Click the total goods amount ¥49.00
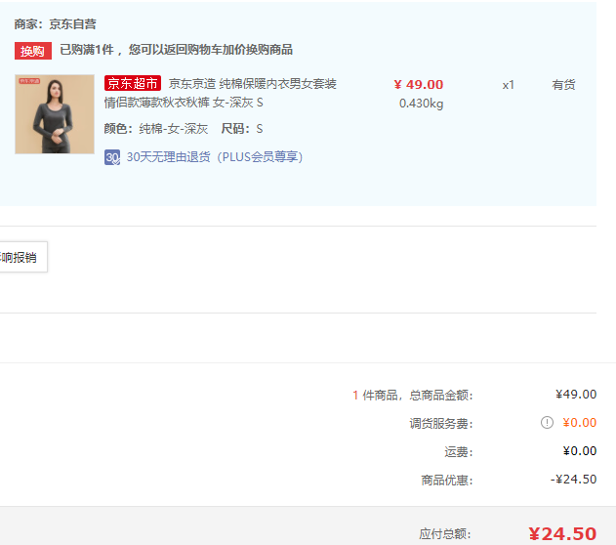The image size is (616, 545). coord(576,395)
